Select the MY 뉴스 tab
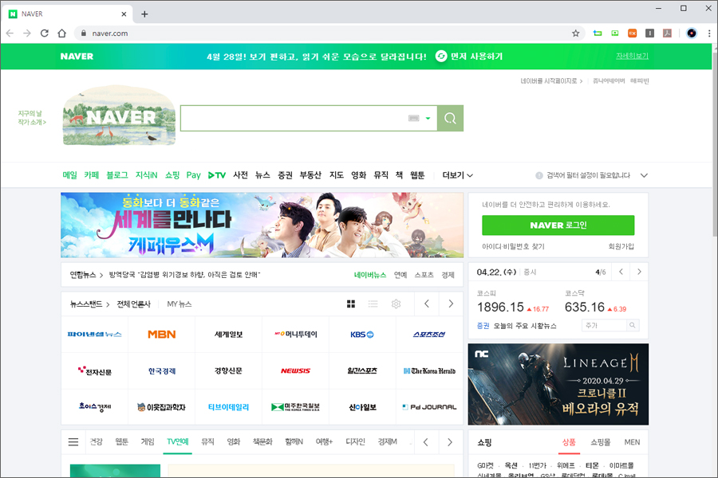The image size is (718, 478). click(179, 304)
